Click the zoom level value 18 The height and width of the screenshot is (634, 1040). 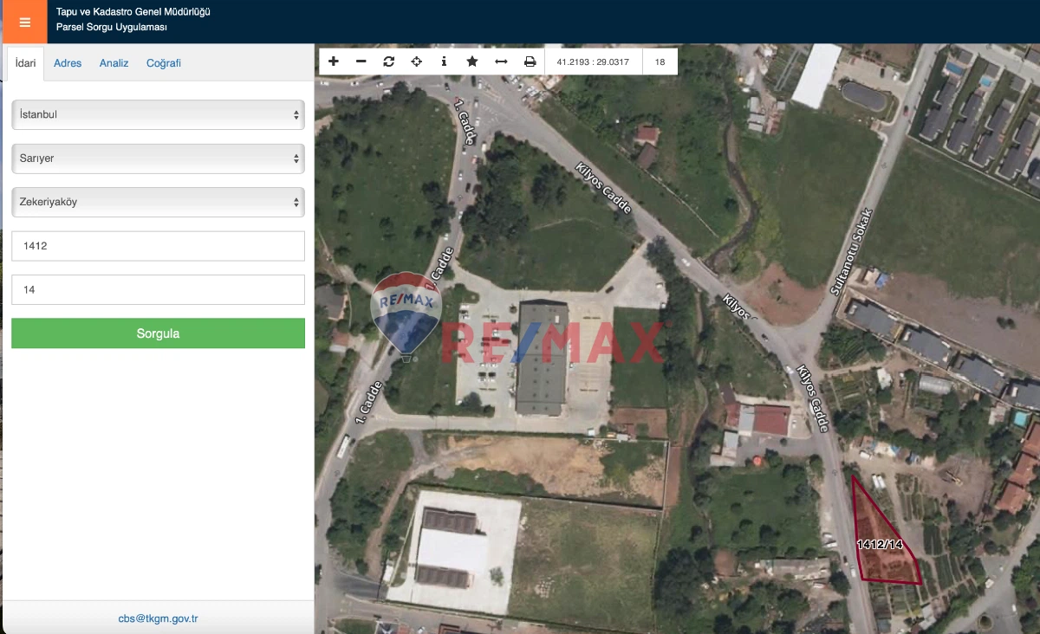(660, 61)
